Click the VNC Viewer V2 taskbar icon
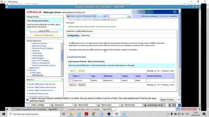 116,114
